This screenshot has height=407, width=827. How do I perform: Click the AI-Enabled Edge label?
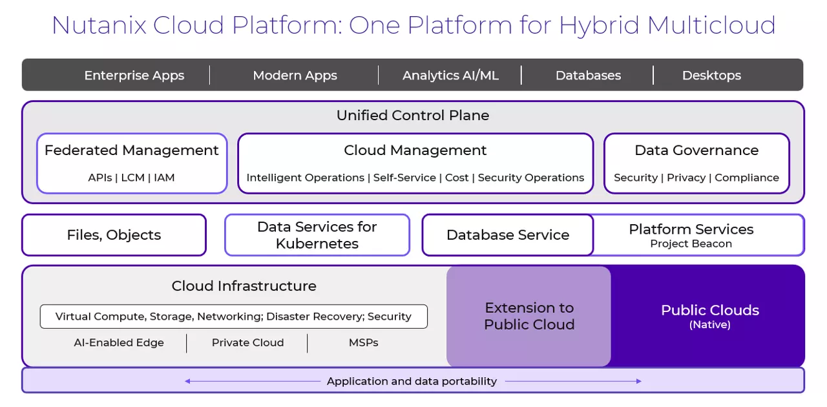point(119,342)
